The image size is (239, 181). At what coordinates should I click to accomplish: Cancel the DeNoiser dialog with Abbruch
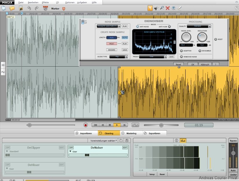(205, 64)
